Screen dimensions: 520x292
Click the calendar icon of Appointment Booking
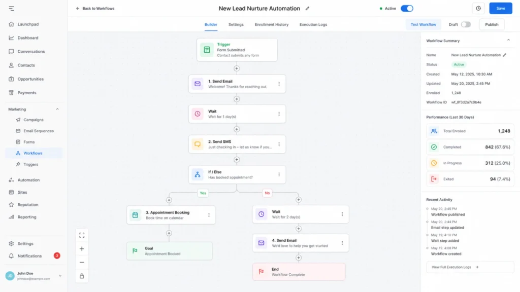point(135,215)
